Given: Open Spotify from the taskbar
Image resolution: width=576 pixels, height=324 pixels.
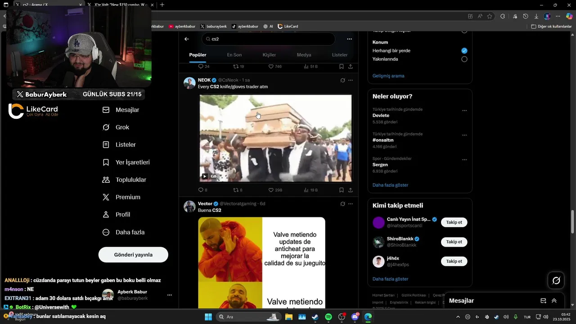Looking at the screenshot, I should point(328,317).
